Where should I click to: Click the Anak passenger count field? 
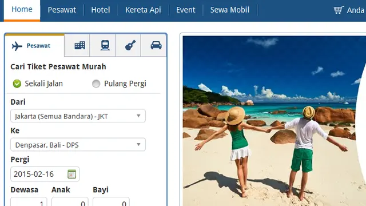pyautogui.click(x=70, y=202)
